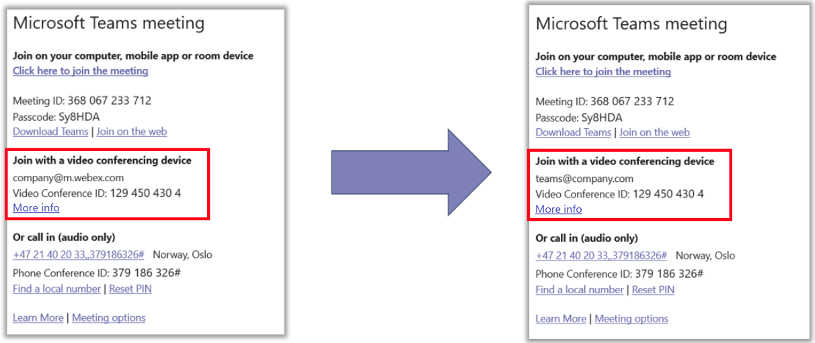Click 'Find a local number' in left invite
815x343 pixels.
click(x=56, y=289)
